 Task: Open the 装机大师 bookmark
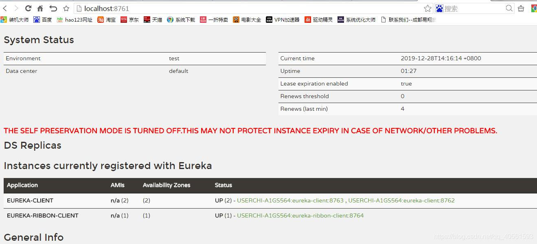(15, 20)
